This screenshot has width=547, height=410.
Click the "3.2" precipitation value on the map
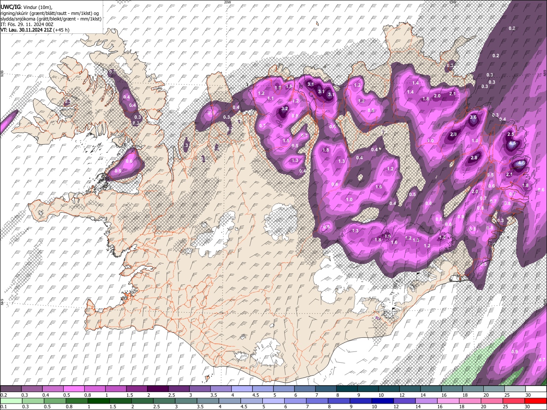(x=285, y=109)
